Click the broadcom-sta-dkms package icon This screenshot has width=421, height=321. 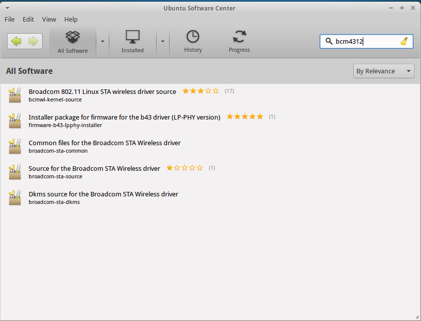tap(15, 197)
